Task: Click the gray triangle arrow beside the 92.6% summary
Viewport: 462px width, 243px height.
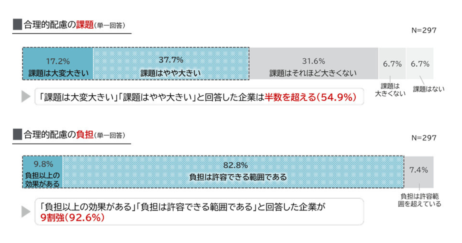Action: 25,211
